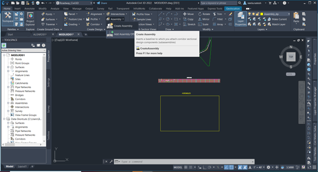
Task: Toggle MODEL space in status bar
Action: pos(178,167)
